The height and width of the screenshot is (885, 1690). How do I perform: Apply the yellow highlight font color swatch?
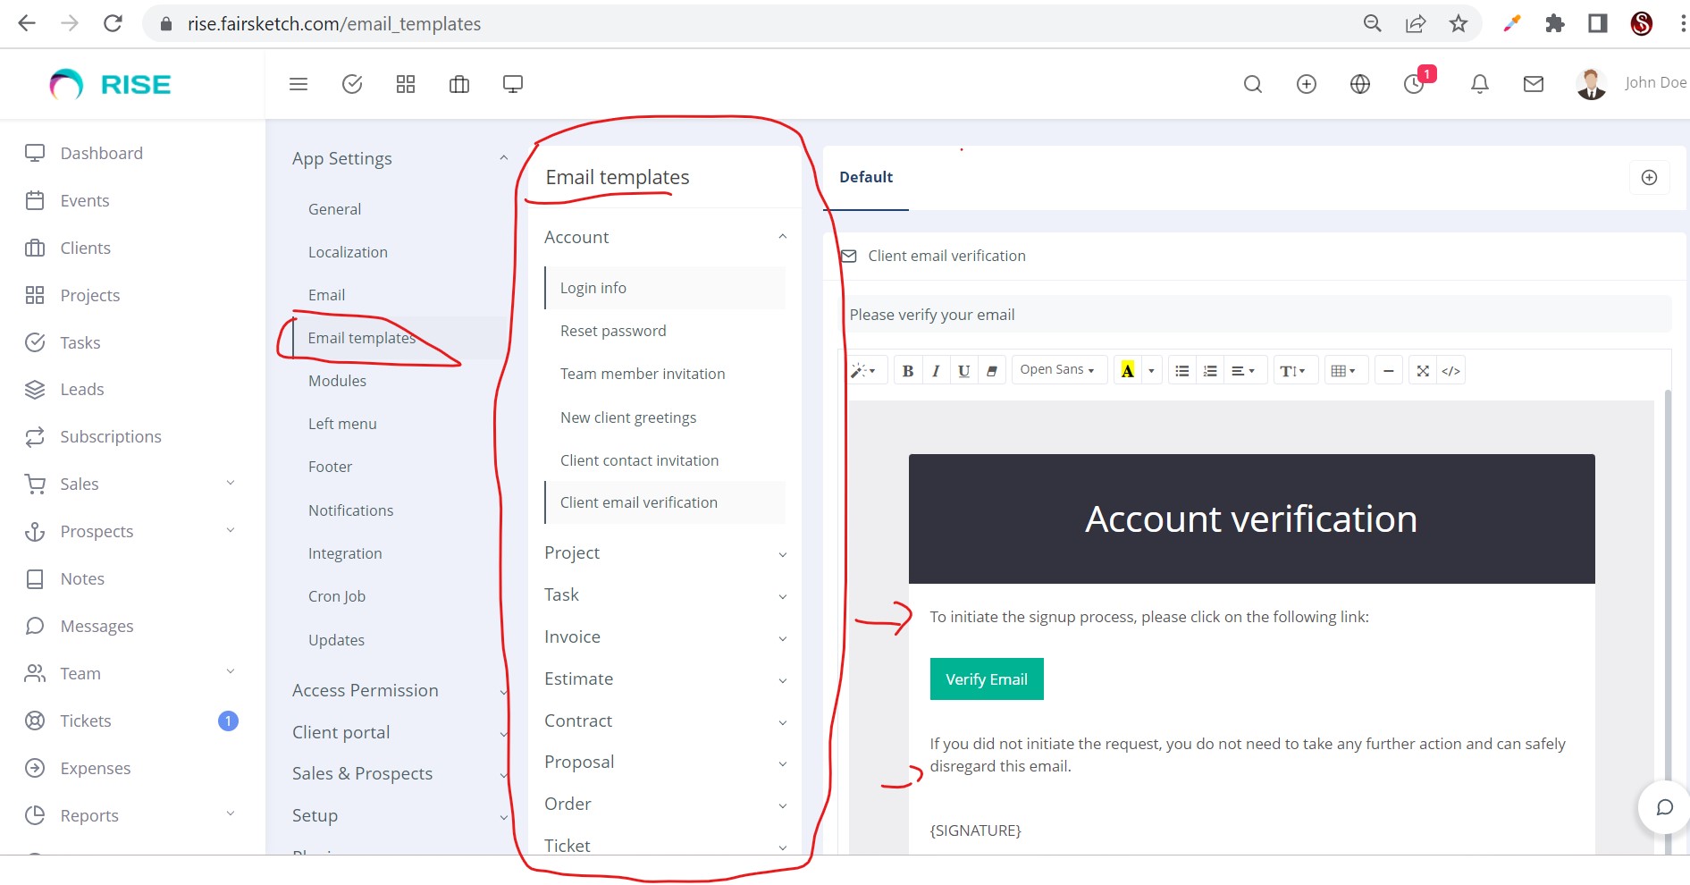tap(1128, 370)
